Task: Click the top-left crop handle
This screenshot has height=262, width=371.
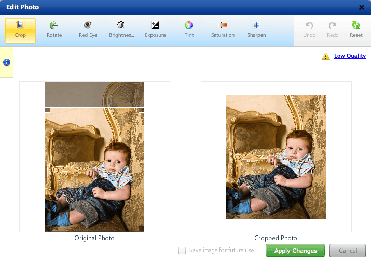Action: click(48, 110)
